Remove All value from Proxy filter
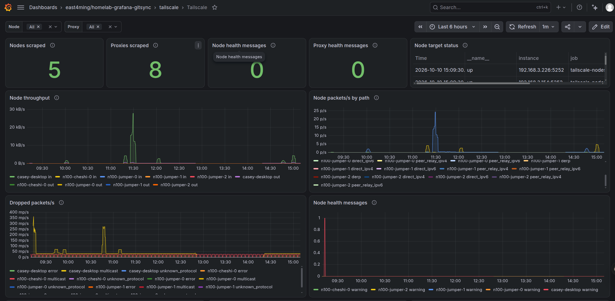Screen dimensions: 615x301 pos(98,27)
